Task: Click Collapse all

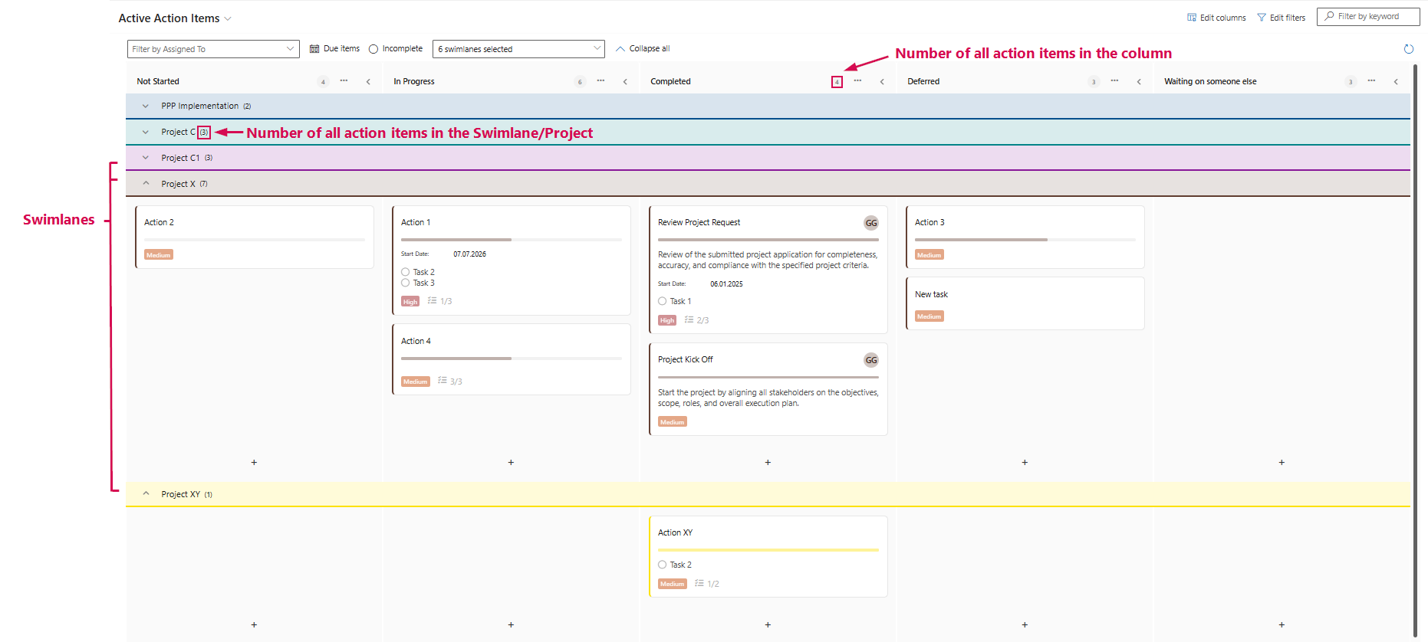Action: 643,48
